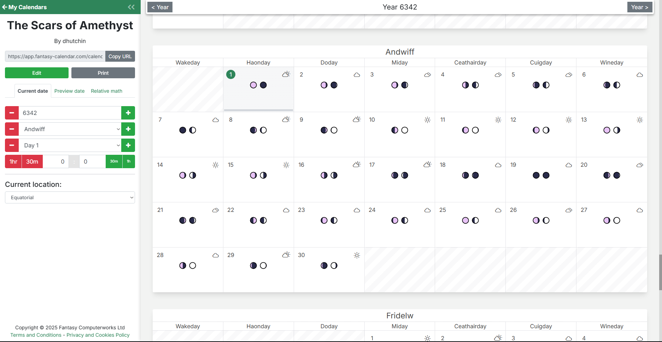662x342 pixels.
Task: Click the cloud weather icon on Andwiff day 2
Action: [x=357, y=75]
